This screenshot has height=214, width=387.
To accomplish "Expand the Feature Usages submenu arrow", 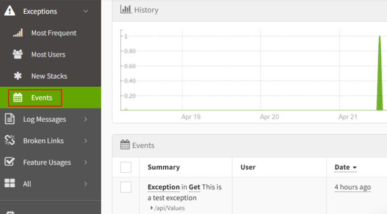I will pos(86,163).
